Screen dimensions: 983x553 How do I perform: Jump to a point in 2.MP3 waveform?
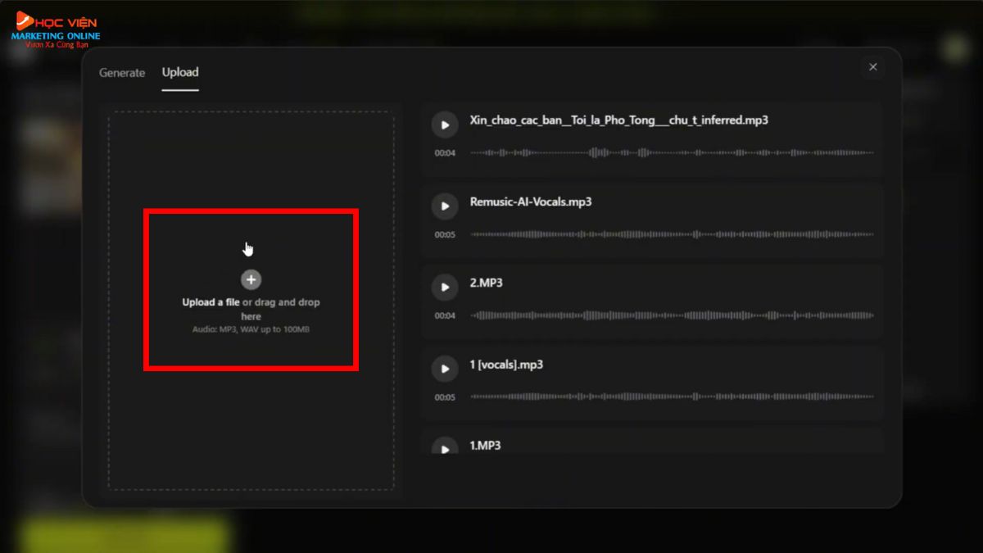pos(672,315)
